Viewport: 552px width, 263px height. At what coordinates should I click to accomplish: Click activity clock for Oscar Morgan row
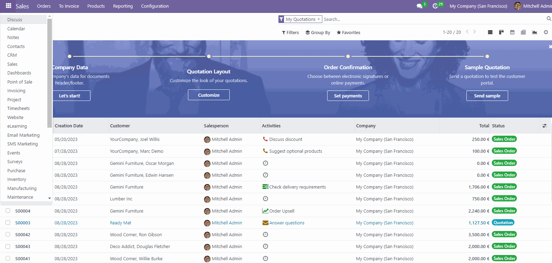(x=265, y=163)
